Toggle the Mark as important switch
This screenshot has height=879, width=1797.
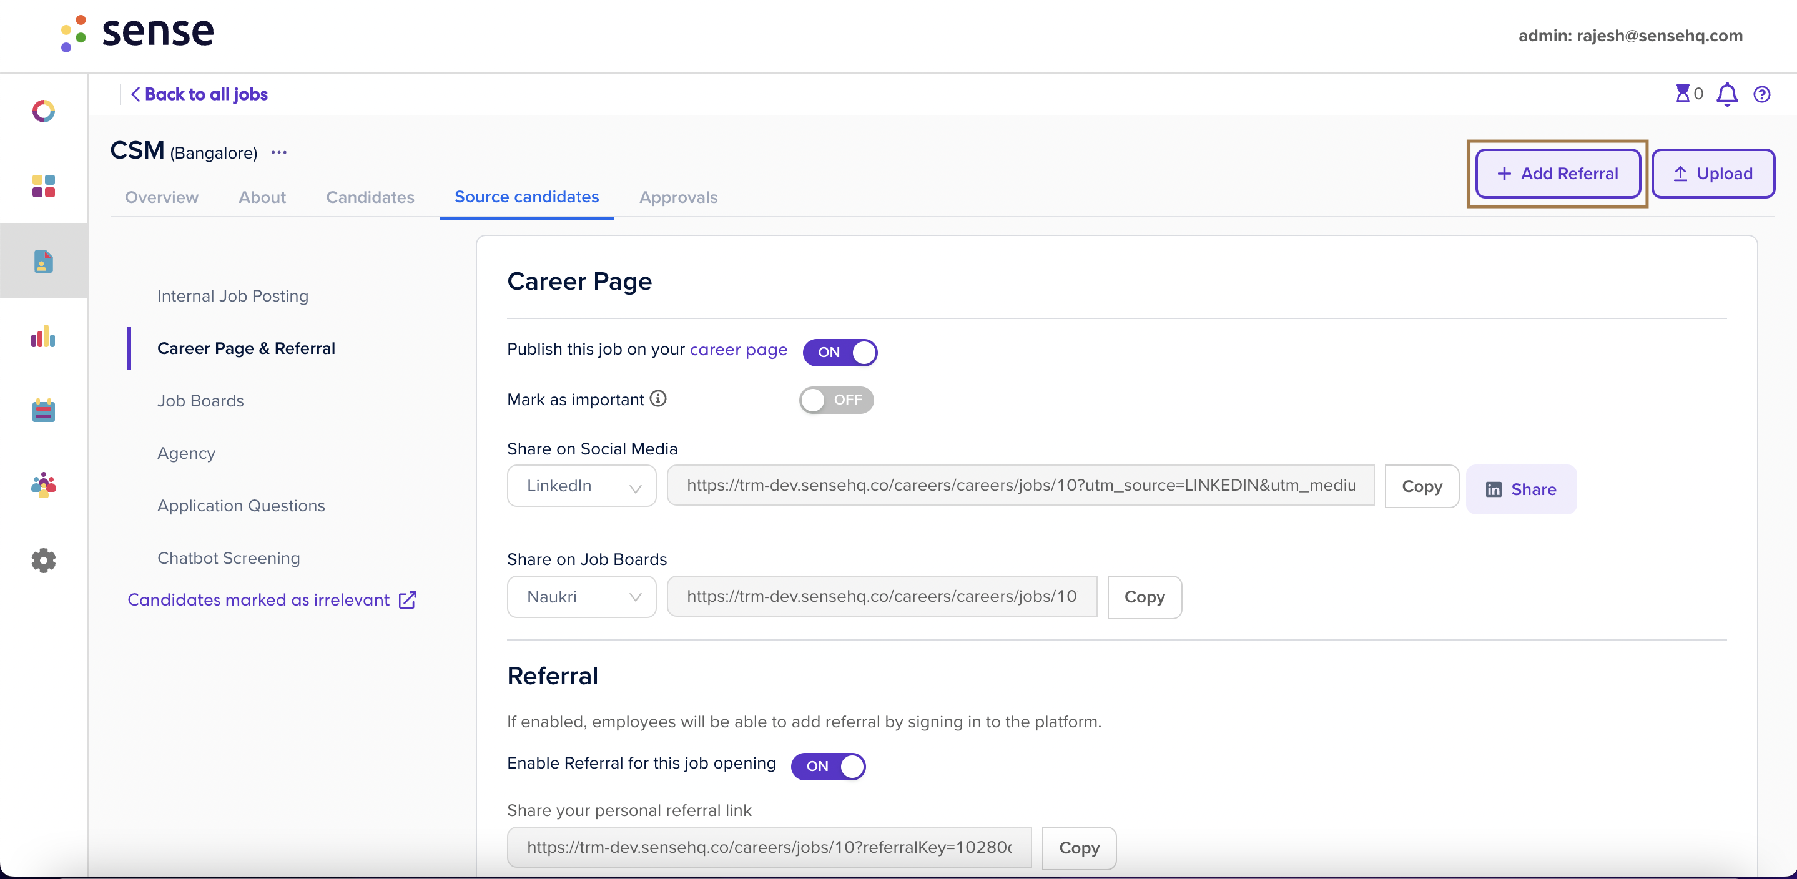coord(837,400)
